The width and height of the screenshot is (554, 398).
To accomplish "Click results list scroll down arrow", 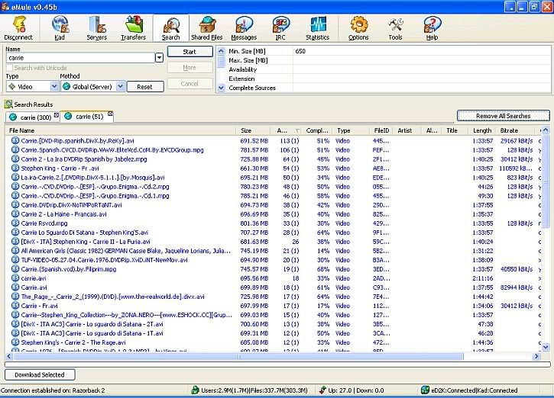I will pos(545,347).
